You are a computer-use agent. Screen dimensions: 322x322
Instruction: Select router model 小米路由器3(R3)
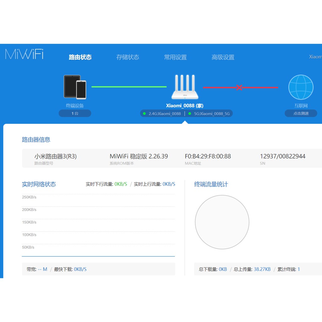point(55,156)
